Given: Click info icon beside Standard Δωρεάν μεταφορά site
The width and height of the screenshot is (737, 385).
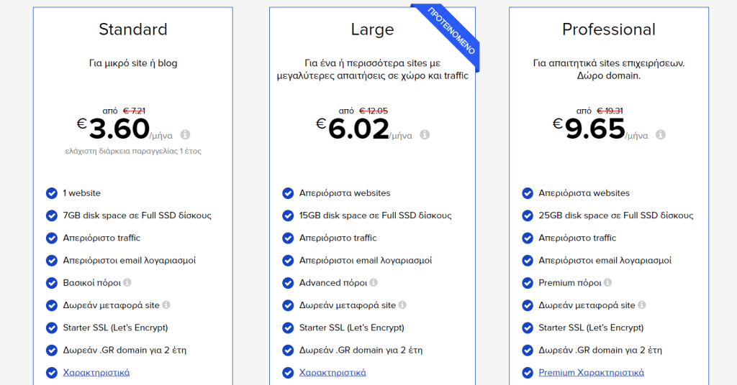Looking at the screenshot, I should (x=166, y=305).
